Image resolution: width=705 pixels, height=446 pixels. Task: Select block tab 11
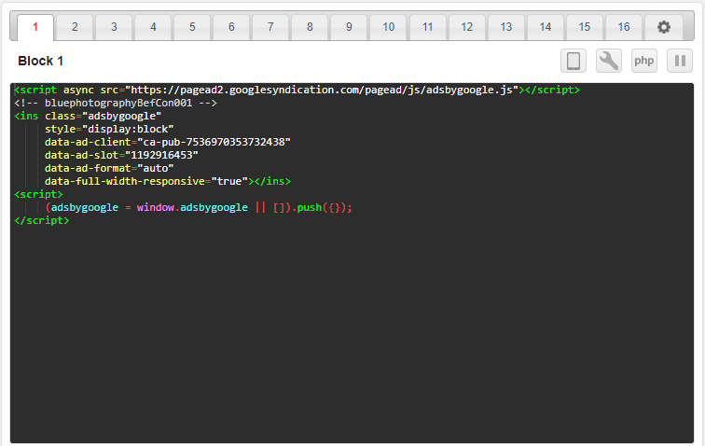click(x=428, y=27)
